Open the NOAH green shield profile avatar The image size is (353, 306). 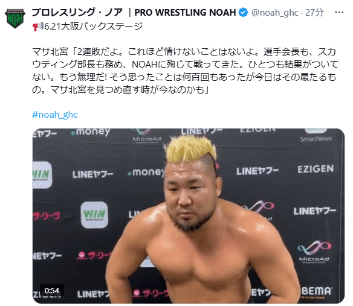pos(15,19)
